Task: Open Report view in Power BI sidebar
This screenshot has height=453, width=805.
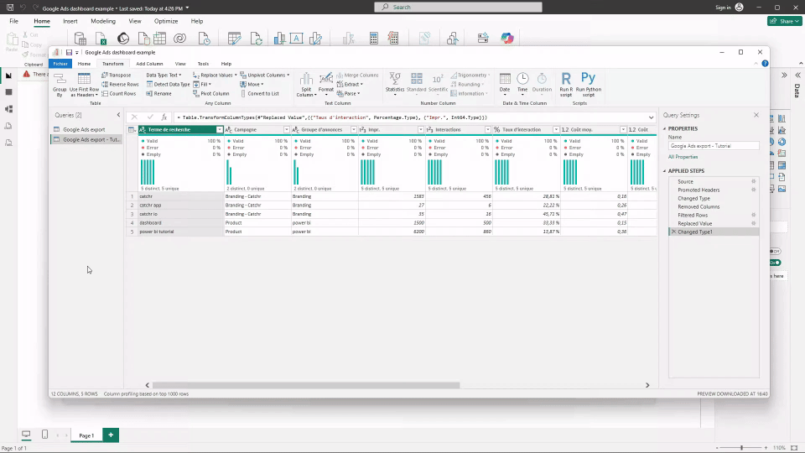Action: pos(8,75)
